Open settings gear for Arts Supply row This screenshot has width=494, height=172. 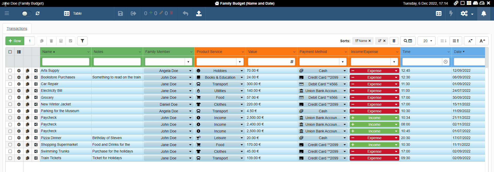[x=19, y=71]
